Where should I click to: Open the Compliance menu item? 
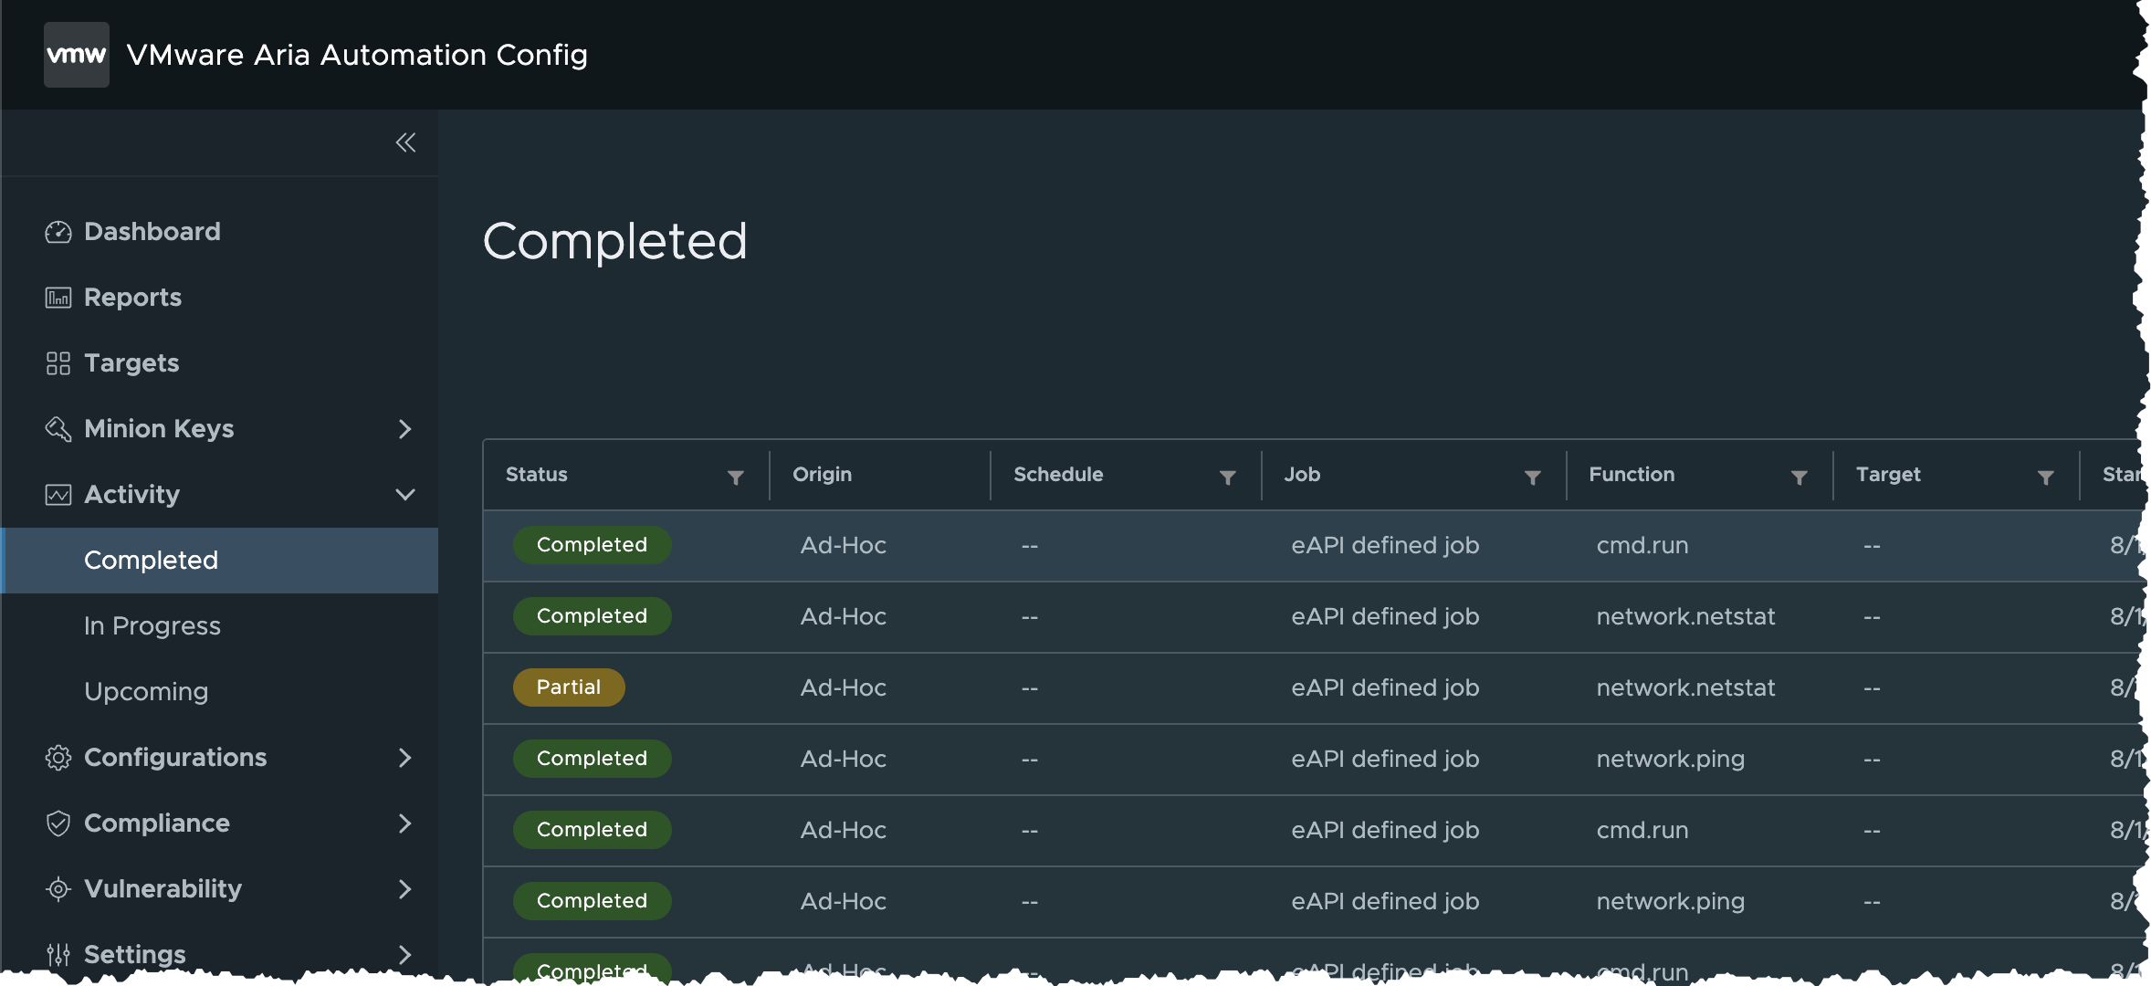tap(157, 823)
